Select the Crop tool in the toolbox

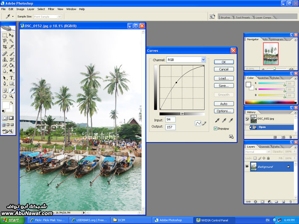click(5, 47)
